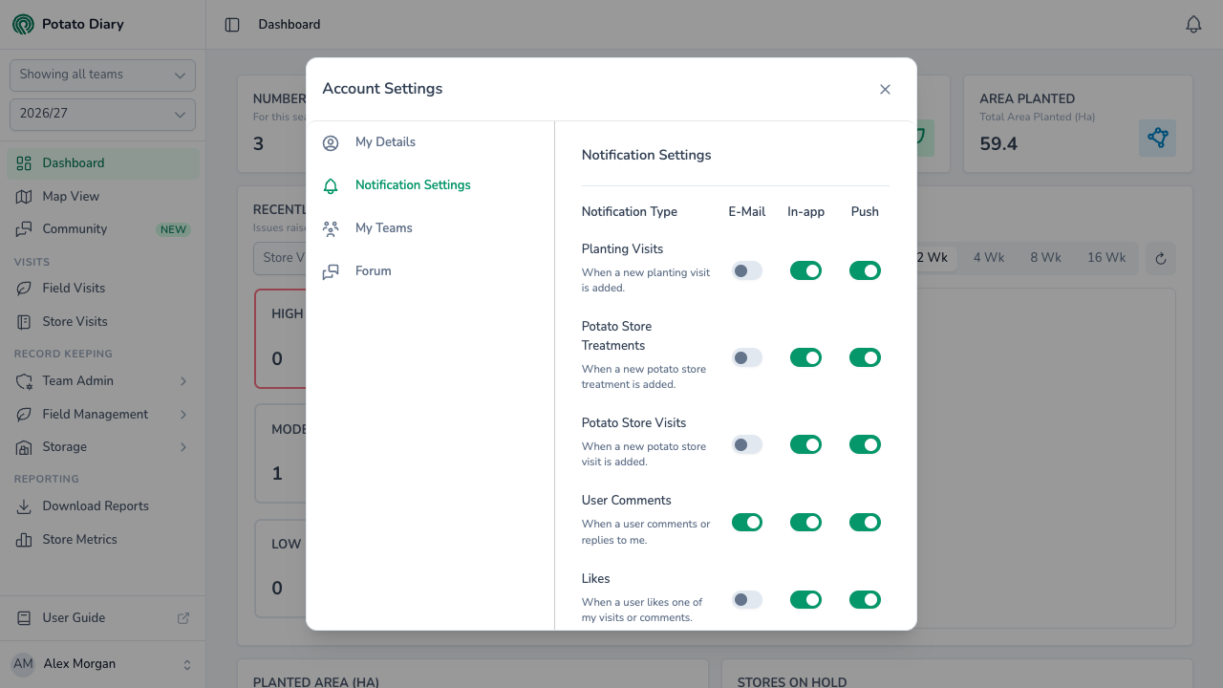Screen dimensions: 1223x688
Task: Disable E-Mail for User Comments
Action: coord(747,522)
